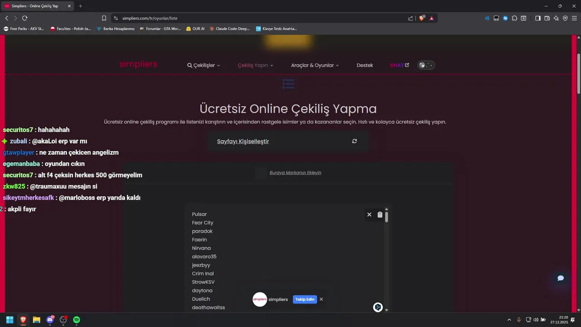Open File Explorer from taskbar
Viewport: 581px width, 327px height.
(x=36, y=320)
